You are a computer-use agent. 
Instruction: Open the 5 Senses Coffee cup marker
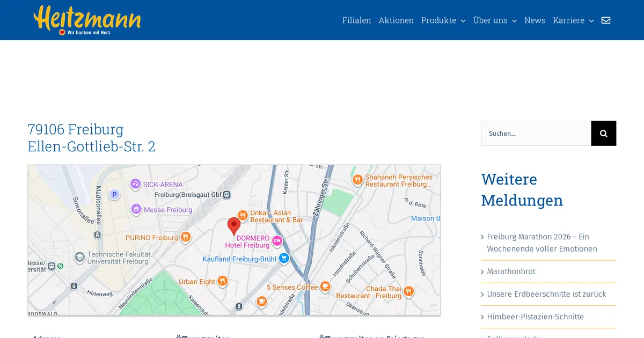click(x=325, y=286)
